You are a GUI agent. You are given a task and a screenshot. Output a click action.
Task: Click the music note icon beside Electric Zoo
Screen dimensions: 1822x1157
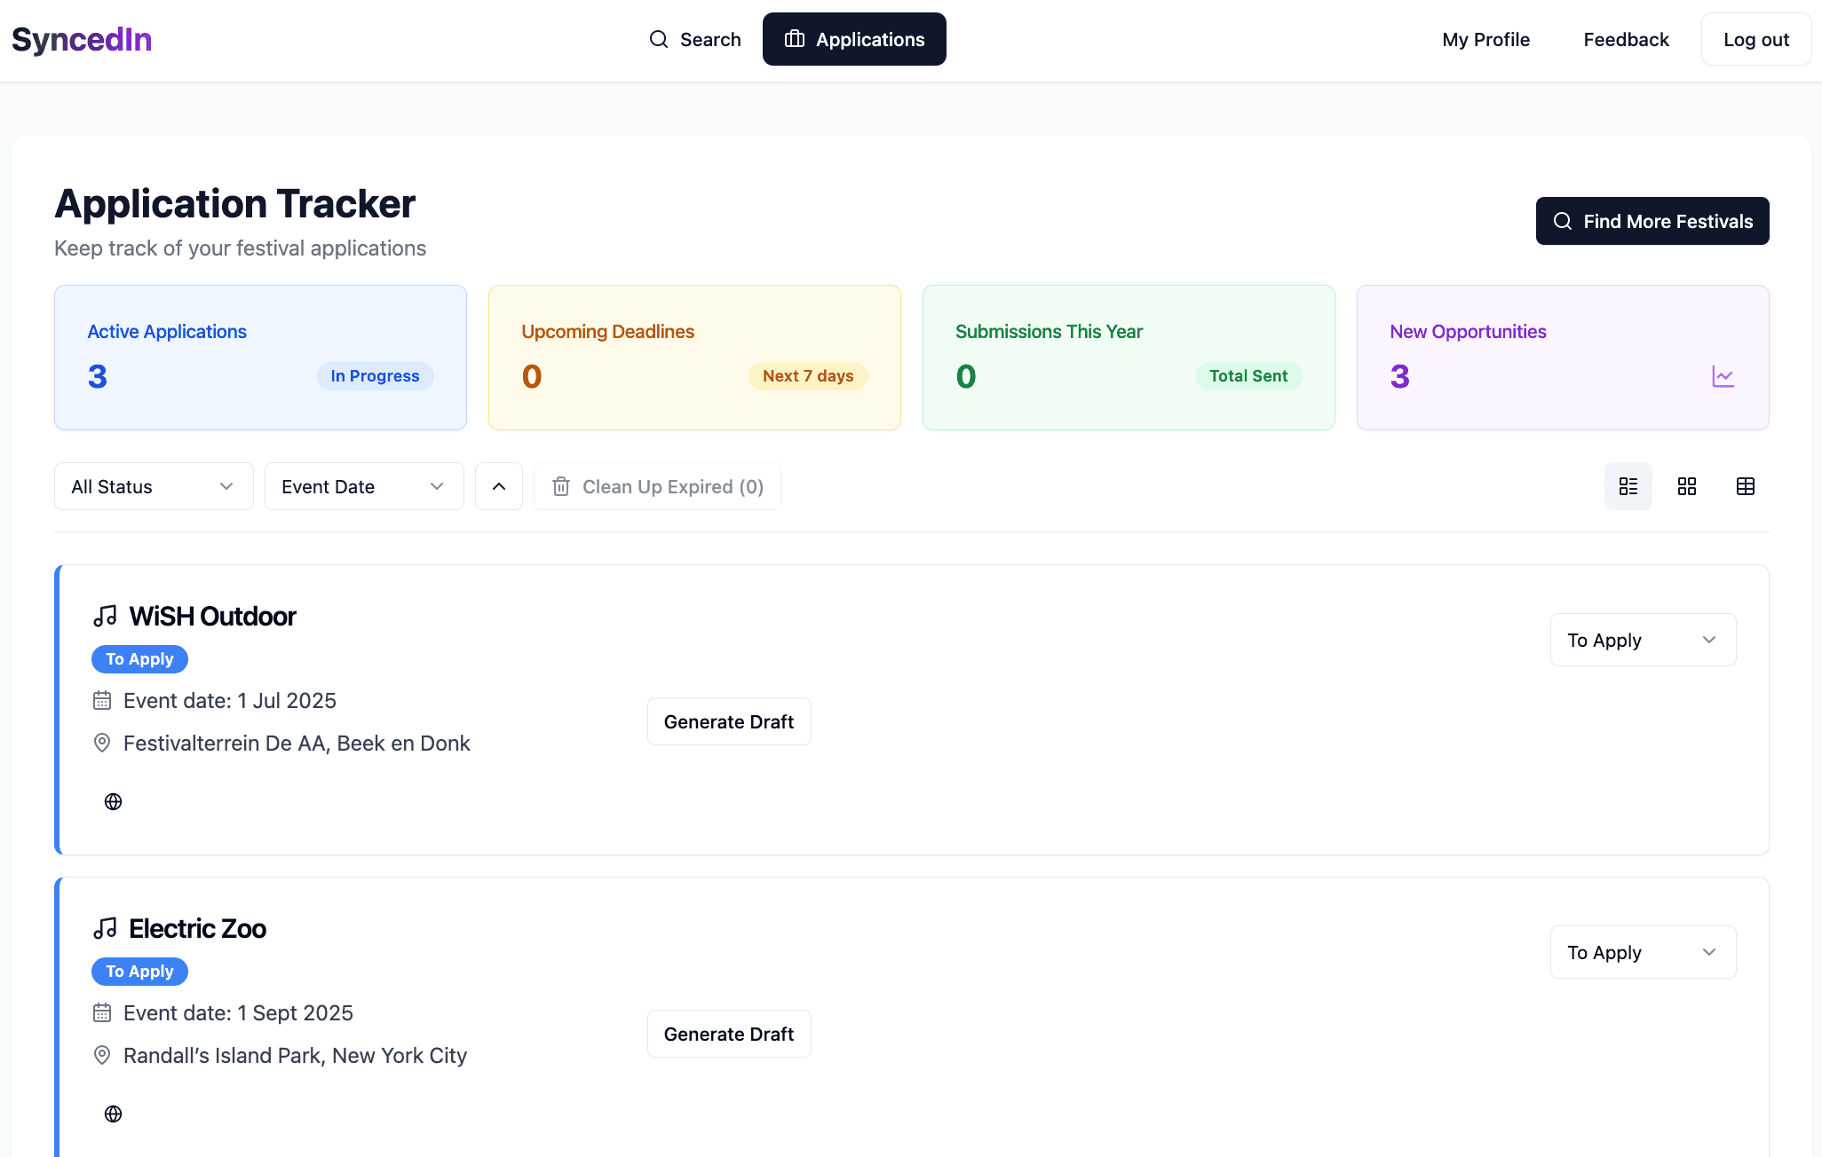pyautogui.click(x=105, y=928)
